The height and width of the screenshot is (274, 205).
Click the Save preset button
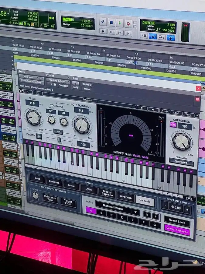(x=188, y=114)
